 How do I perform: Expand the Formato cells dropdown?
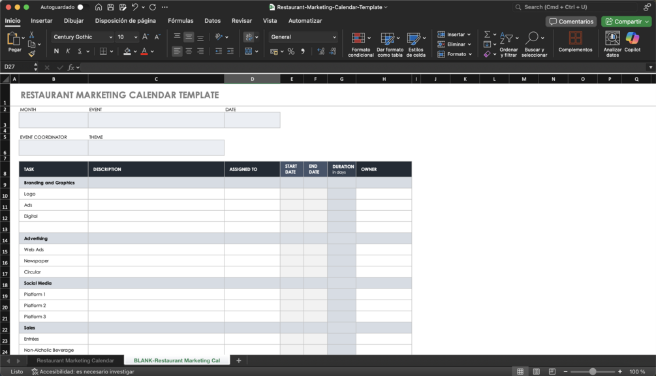[470, 54]
